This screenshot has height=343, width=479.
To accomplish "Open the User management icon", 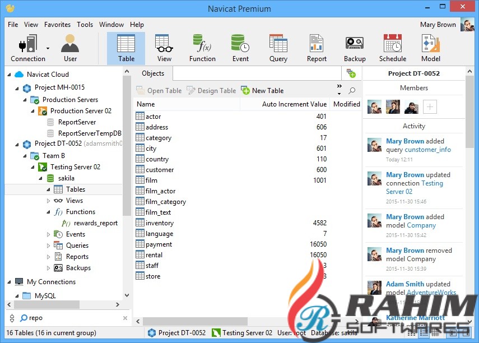I will click(70, 48).
